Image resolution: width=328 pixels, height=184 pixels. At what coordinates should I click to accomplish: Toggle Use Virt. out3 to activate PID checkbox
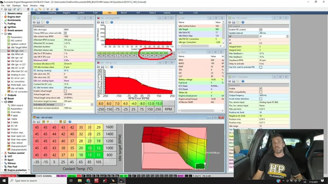click(x=261, y=67)
